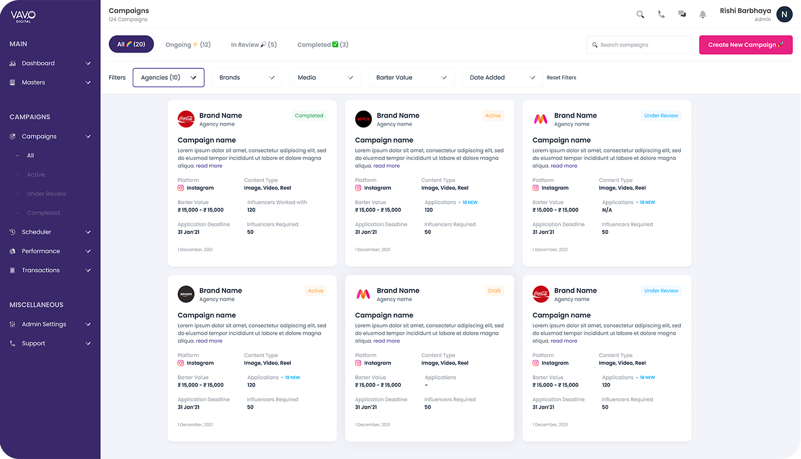Click the Create New Campaign button
801x459 pixels.
(x=746, y=44)
